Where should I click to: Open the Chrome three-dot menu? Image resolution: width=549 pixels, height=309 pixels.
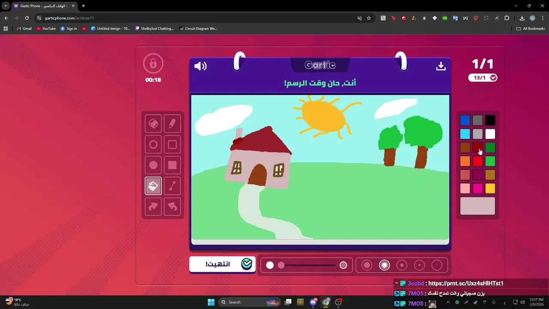tap(543, 18)
